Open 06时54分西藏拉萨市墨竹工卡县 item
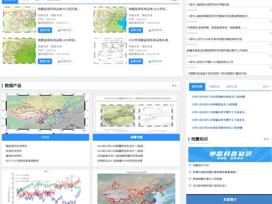272x204 pixels. pyautogui.click(x=219, y=120)
